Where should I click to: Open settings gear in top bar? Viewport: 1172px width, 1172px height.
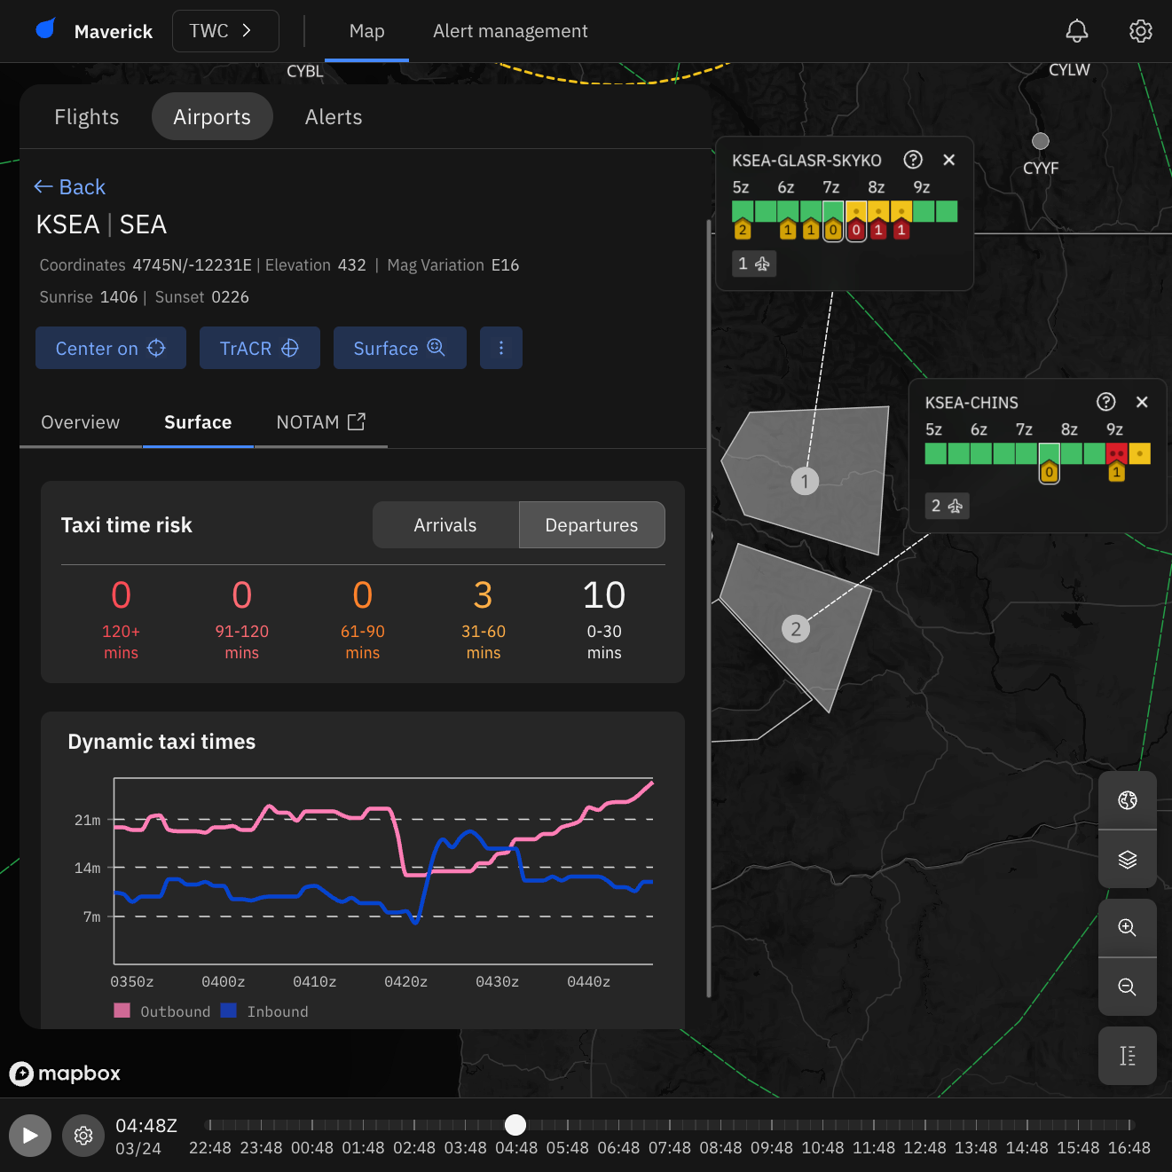tap(1140, 31)
